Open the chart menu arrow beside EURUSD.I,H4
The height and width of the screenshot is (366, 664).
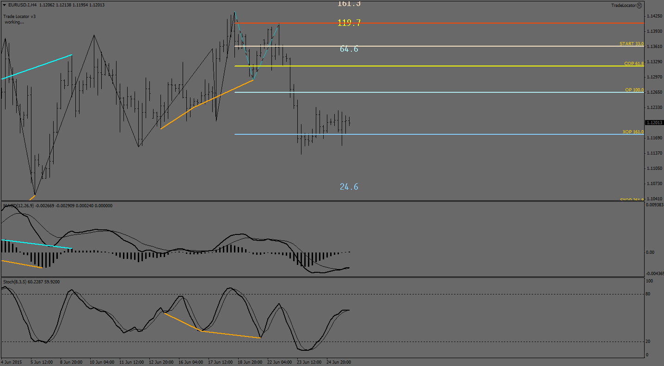4,5
